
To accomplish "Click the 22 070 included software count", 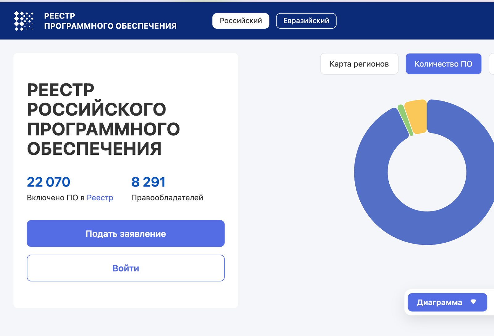I will point(48,182).
